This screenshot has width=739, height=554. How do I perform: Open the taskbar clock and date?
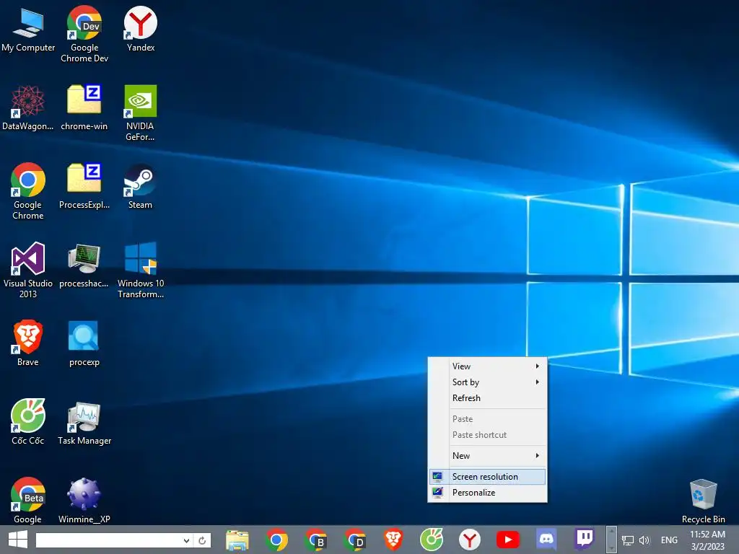[x=707, y=540]
